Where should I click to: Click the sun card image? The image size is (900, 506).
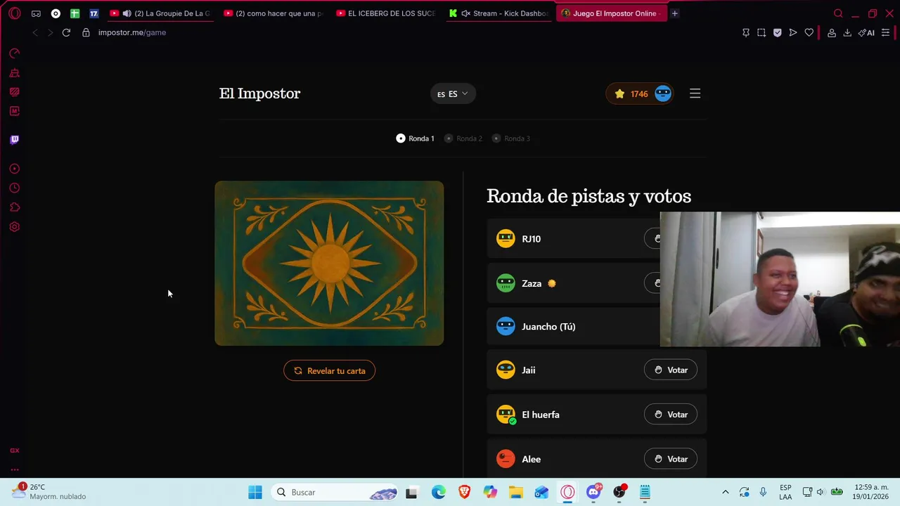pyautogui.click(x=329, y=263)
